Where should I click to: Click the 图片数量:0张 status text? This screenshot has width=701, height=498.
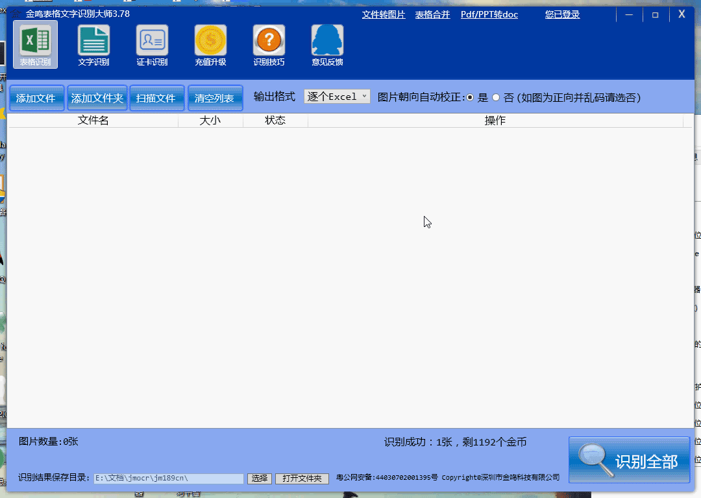(x=48, y=442)
